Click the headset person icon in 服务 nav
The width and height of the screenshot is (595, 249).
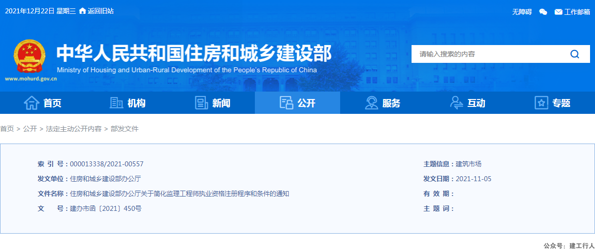[x=371, y=103]
